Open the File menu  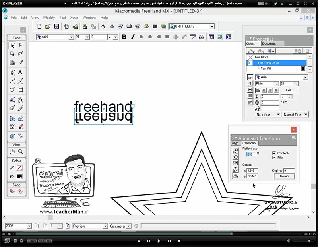14,18
